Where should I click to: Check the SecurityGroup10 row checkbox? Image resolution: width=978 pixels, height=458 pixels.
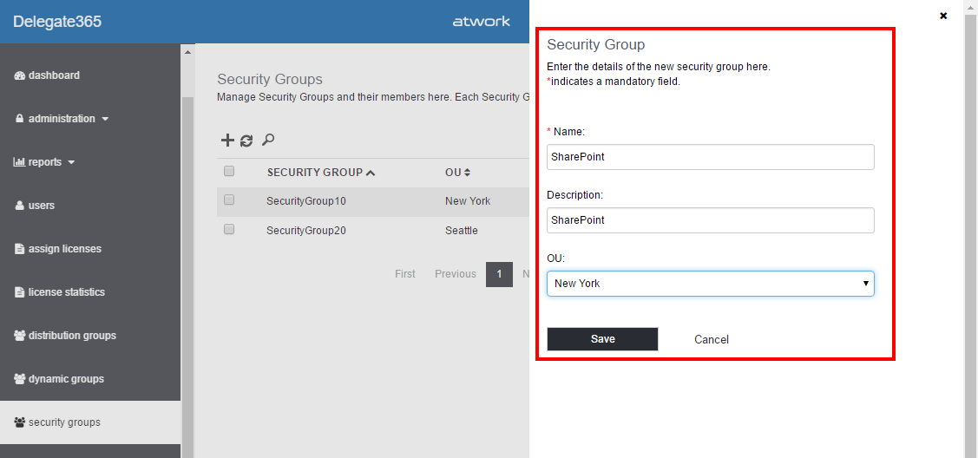coord(229,200)
